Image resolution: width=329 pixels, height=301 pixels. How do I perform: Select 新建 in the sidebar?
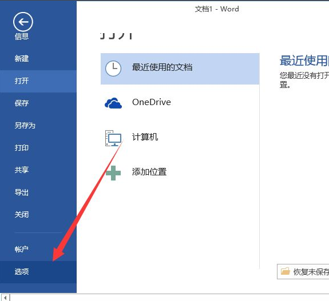[22, 58]
